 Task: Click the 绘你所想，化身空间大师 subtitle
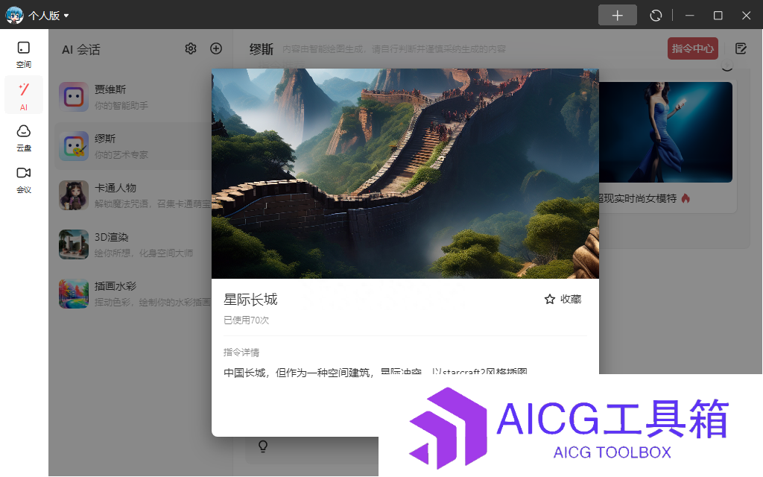[144, 253]
